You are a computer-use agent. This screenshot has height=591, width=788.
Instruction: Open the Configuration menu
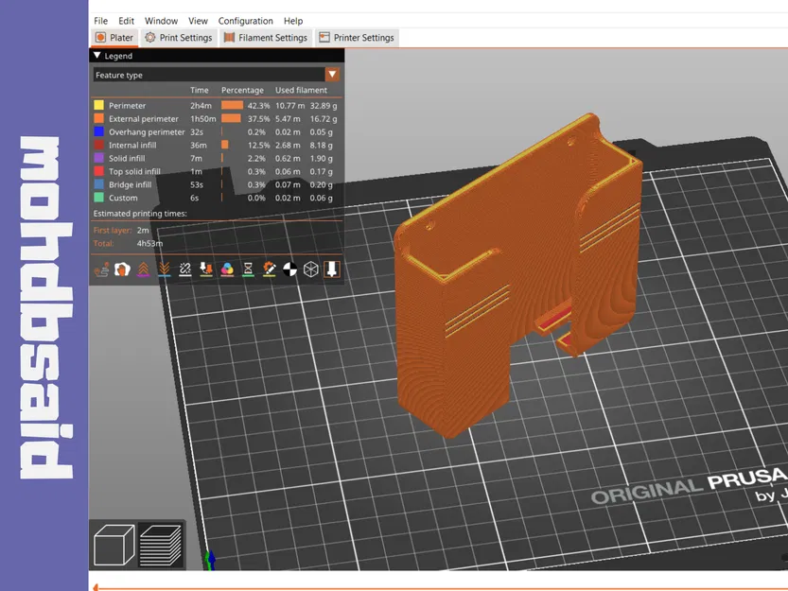click(x=245, y=21)
